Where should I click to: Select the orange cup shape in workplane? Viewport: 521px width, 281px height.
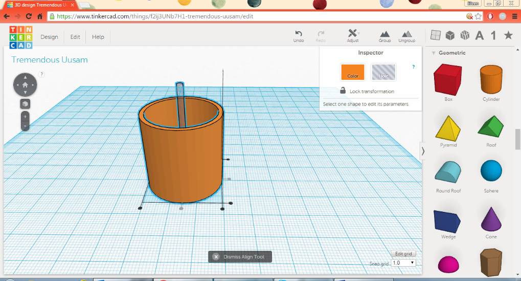[x=183, y=160]
